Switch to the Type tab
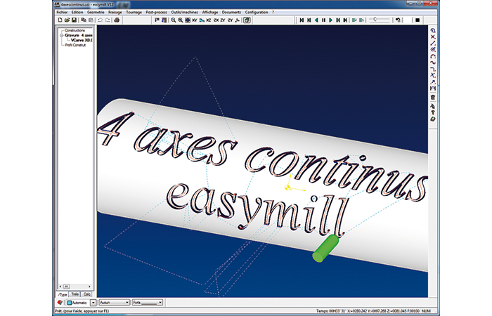The width and height of the screenshot is (492, 316). (x=63, y=294)
